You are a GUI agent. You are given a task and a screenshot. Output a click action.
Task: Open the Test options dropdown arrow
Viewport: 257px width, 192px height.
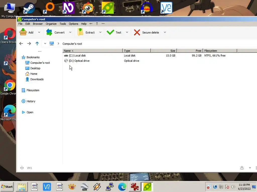(127, 32)
